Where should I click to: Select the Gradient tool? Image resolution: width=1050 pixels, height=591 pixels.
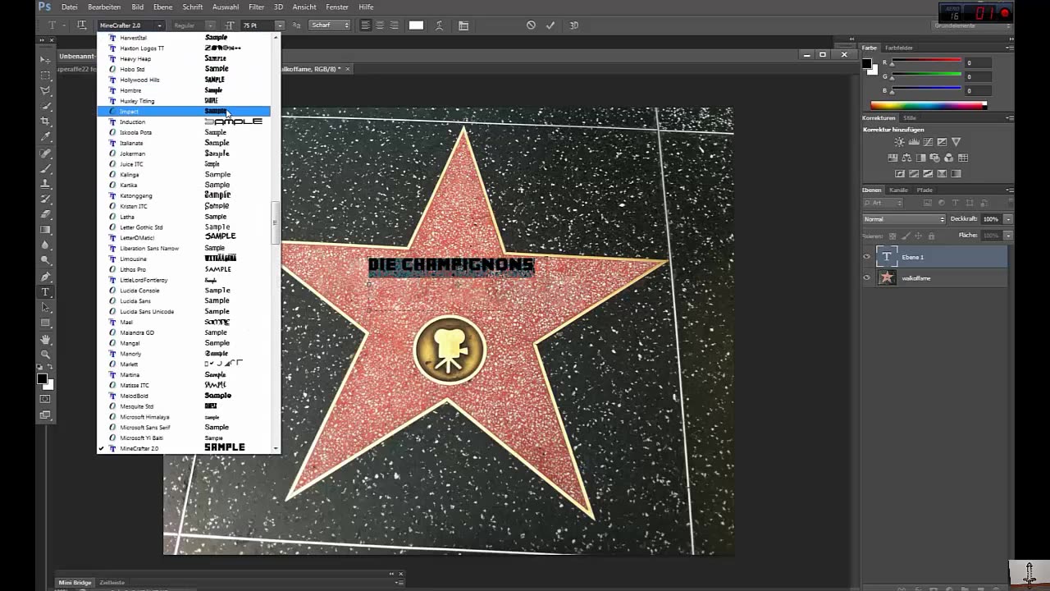(46, 230)
